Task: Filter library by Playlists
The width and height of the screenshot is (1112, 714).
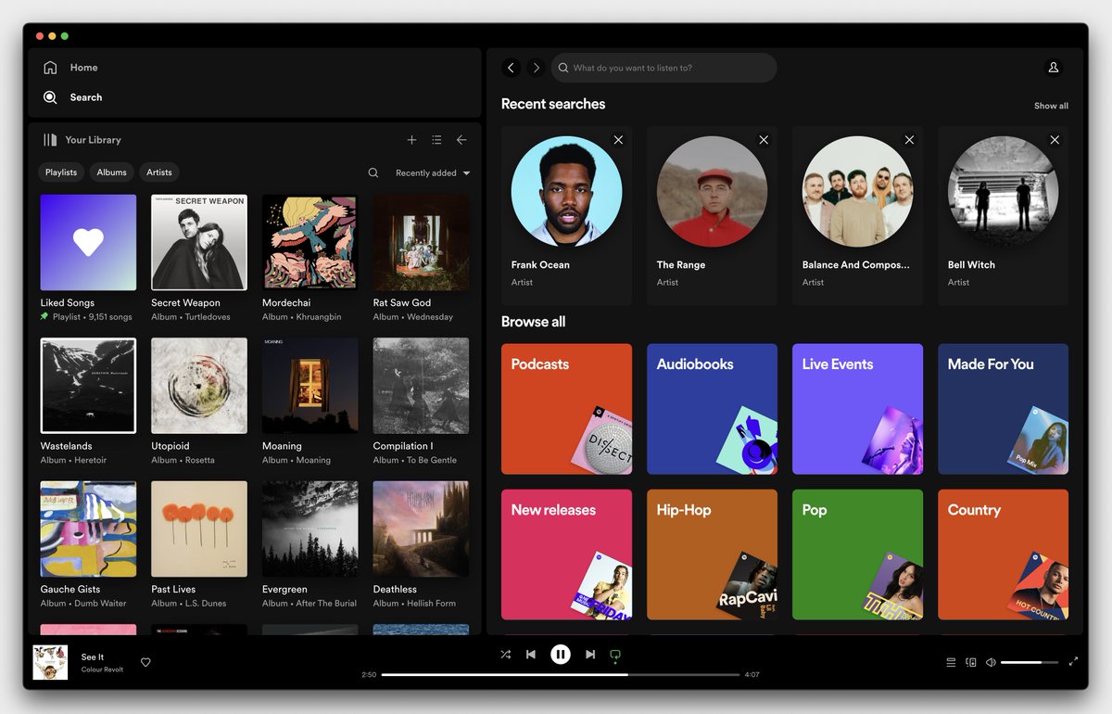Action: [x=61, y=172]
